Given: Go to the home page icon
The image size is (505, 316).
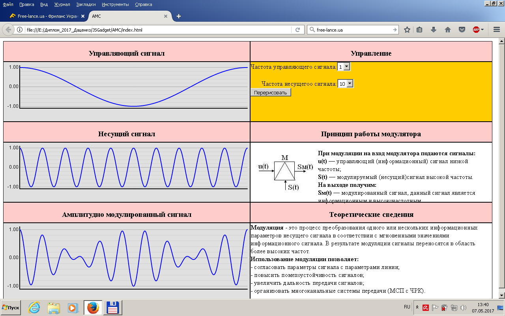Looking at the screenshot, I should pyautogui.click(x=448, y=30).
